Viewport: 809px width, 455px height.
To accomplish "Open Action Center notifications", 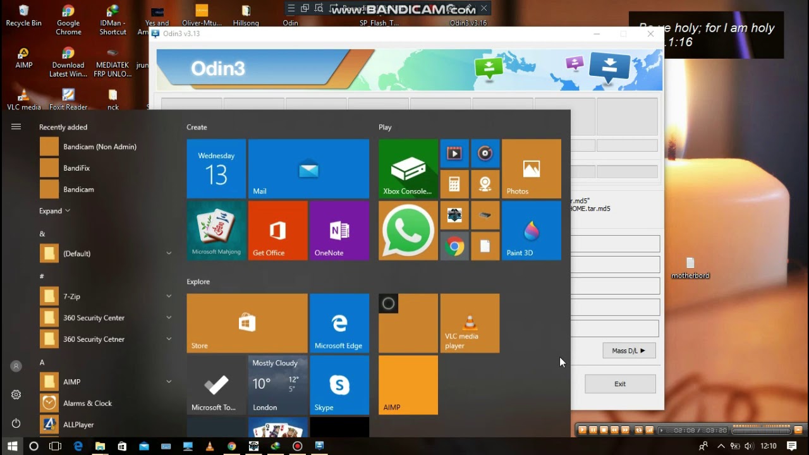I will click(x=792, y=446).
